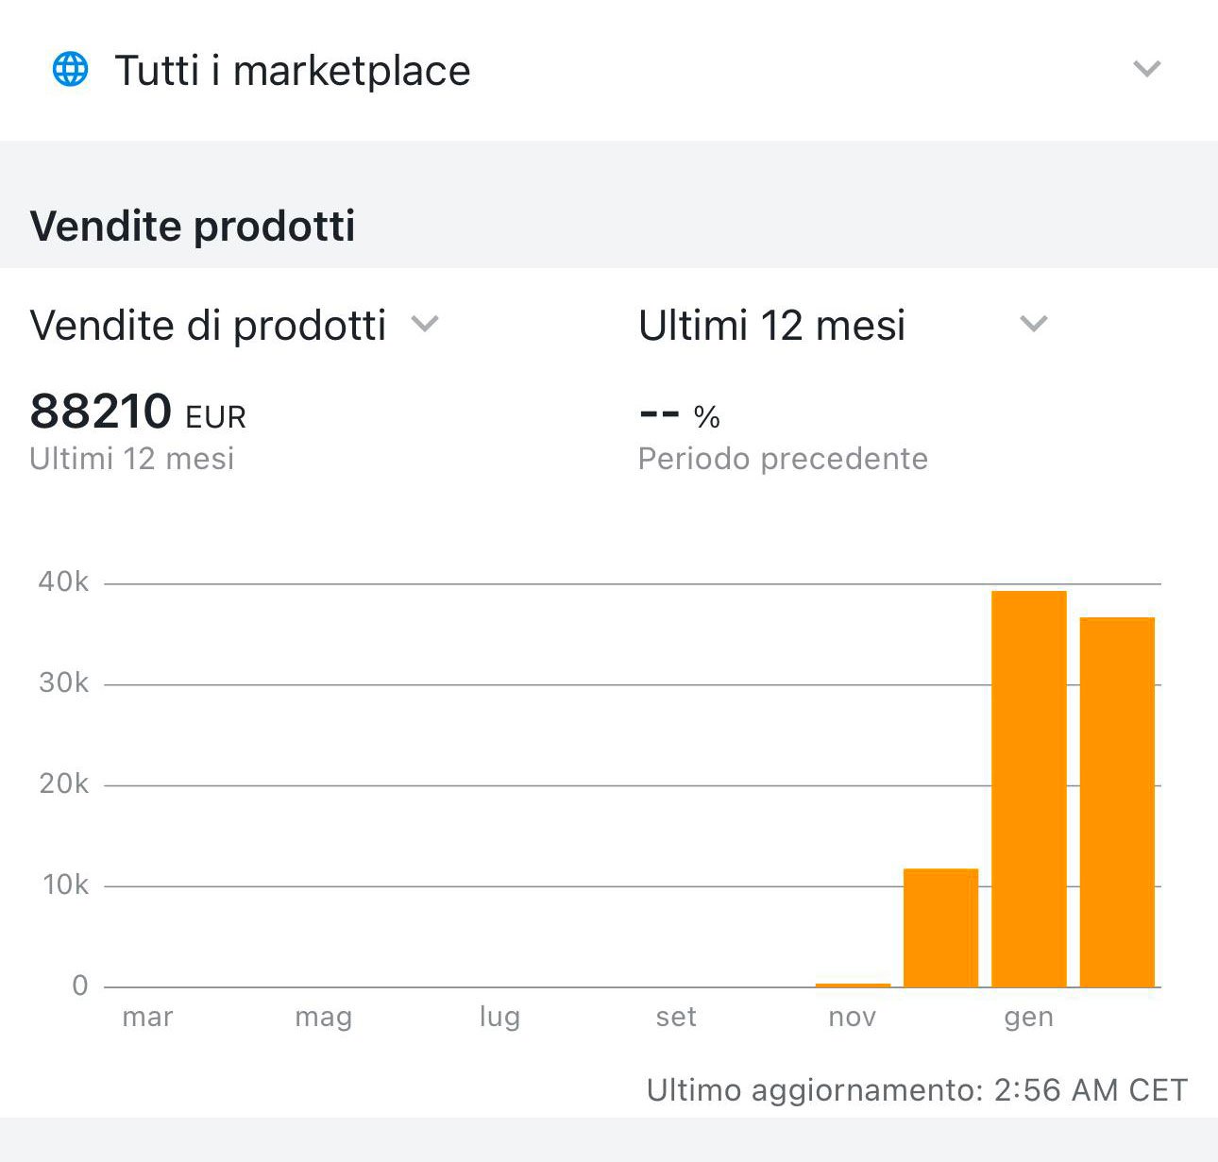Click the set label on chart axis
The image size is (1218, 1162).
tap(676, 1017)
